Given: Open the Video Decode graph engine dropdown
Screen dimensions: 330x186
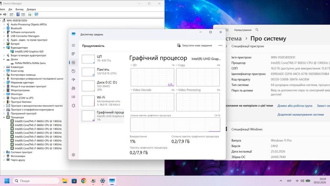Looking at the screenshot, I should (141, 90).
